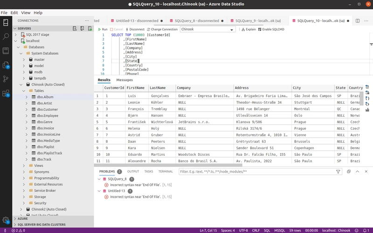Collapse the localhost server node
The image size is (373, 233).
click(16, 41)
